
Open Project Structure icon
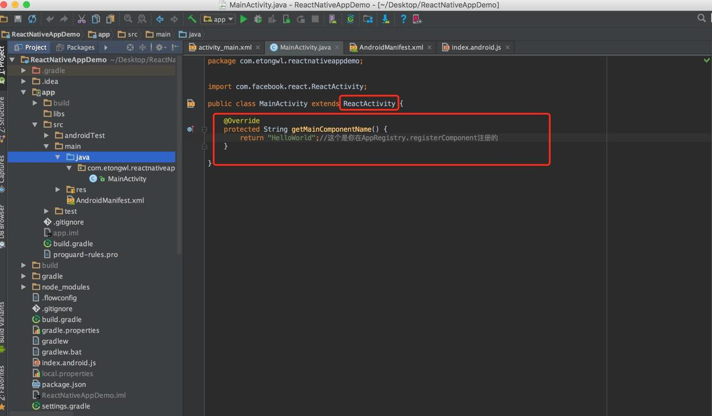click(x=367, y=19)
